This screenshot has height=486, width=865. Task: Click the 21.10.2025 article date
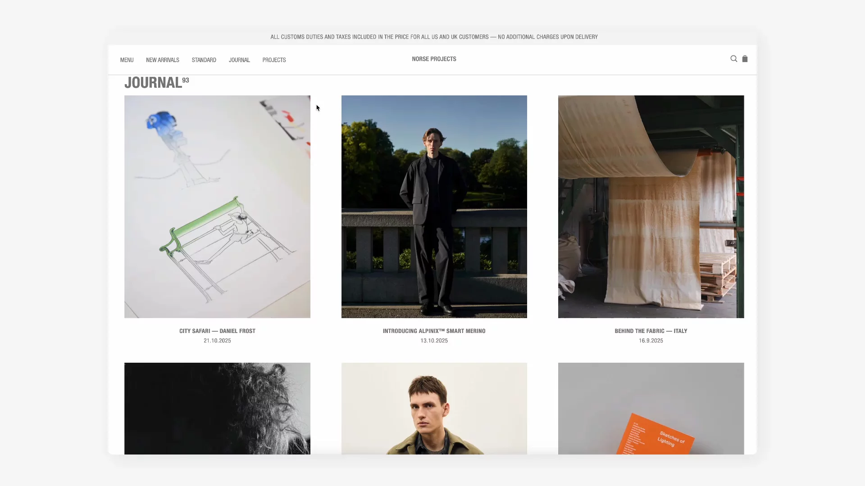tap(217, 341)
